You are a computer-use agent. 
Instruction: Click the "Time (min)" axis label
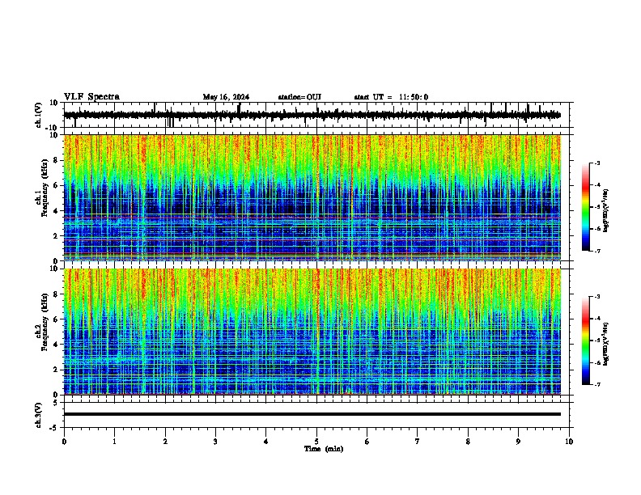324,449
